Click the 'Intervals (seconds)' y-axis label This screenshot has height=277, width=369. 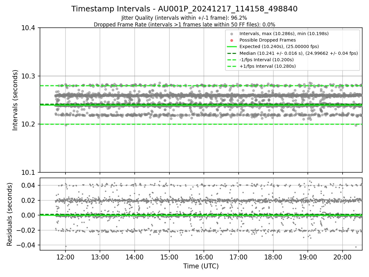click(15, 100)
